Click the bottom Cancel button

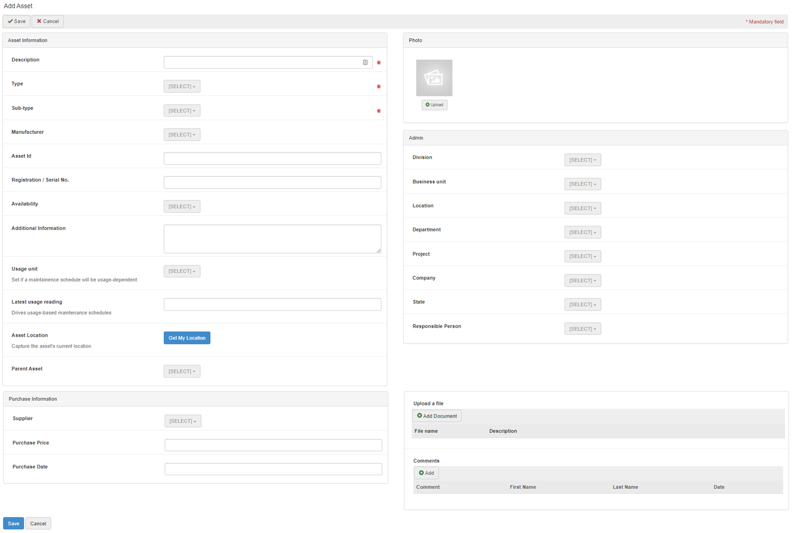pos(38,524)
